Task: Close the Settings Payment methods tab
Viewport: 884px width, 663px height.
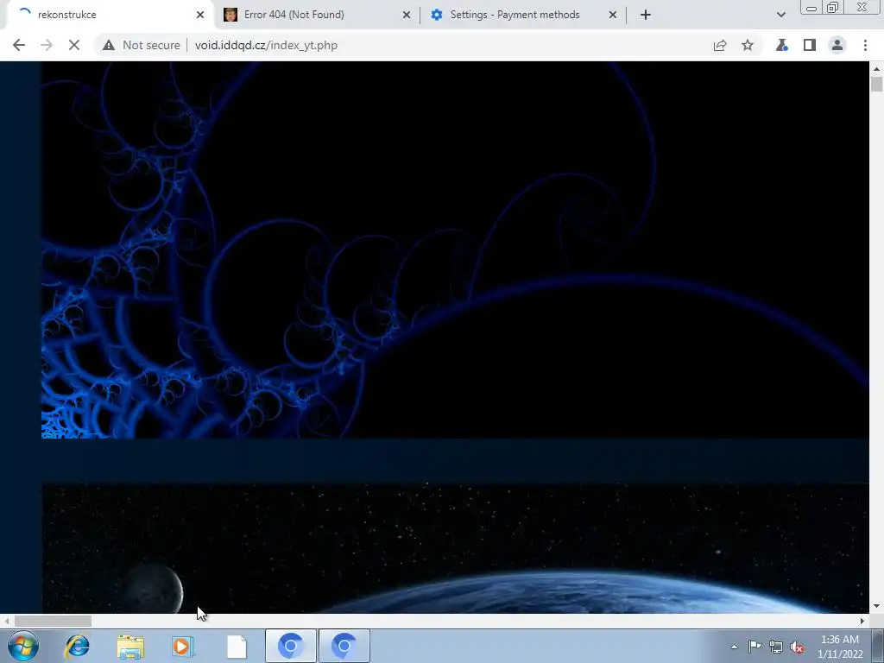Action: point(613,15)
